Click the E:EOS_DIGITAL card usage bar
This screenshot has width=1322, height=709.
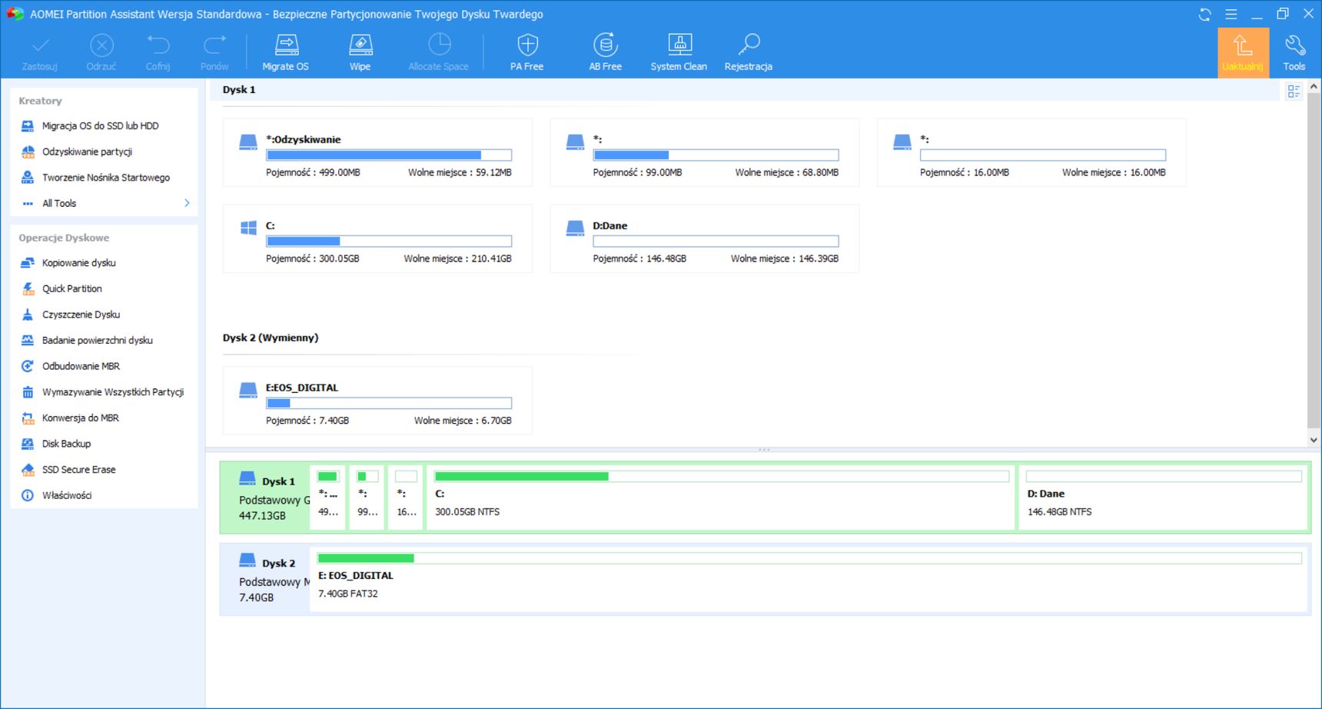389,403
